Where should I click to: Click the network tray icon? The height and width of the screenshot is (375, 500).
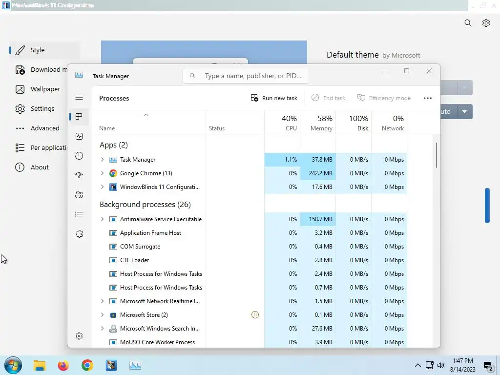pyautogui.click(x=430, y=365)
